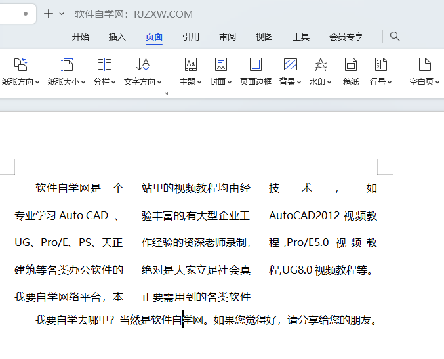Click text 专业学习 Auto CAD

[61, 216]
